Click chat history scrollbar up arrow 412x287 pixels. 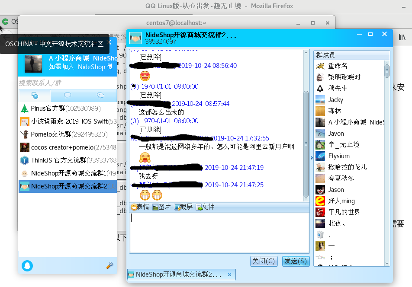point(306,53)
